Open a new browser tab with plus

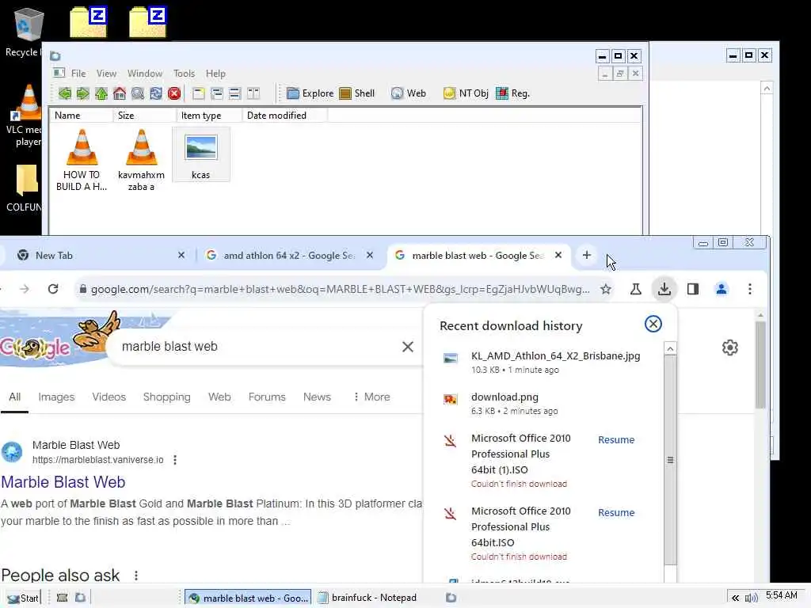click(x=587, y=255)
